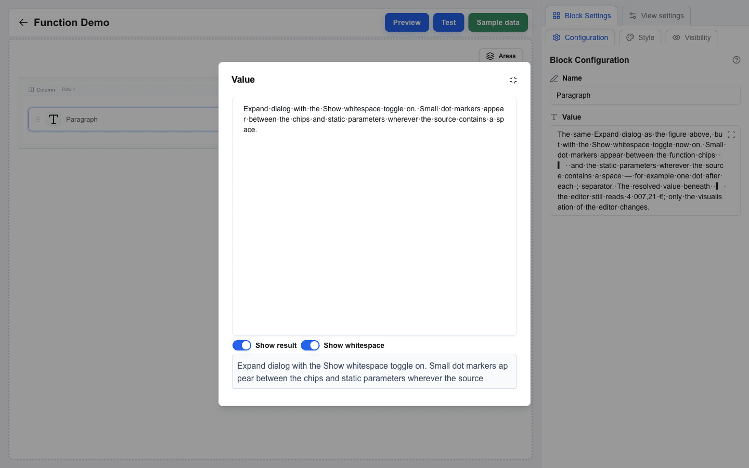Turn off the Show result toggle
The height and width of the screenshot is (468, 749).
click(x=242, y=345)
